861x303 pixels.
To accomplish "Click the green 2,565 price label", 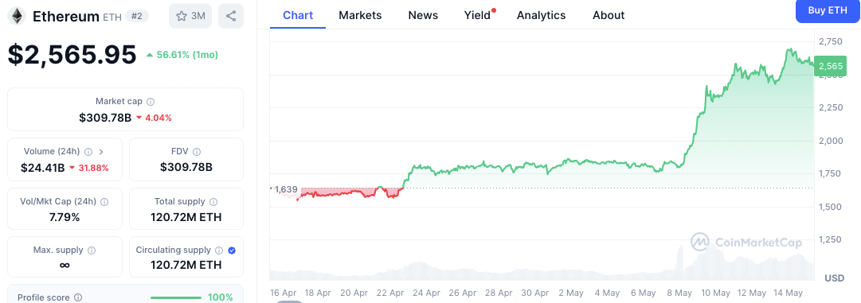I will [830, 66].
